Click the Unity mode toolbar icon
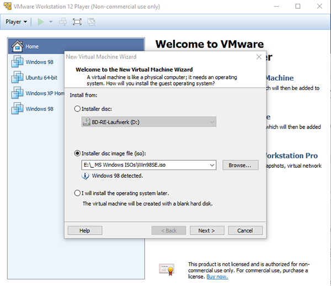 point(91,22)
